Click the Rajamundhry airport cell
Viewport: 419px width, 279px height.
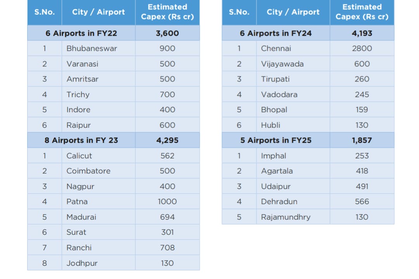(286, 217)
